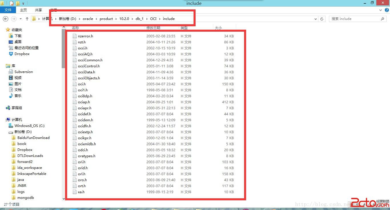Click 计算机 in the address breadcrumb
390x210 pixels.
coord(47,19)
